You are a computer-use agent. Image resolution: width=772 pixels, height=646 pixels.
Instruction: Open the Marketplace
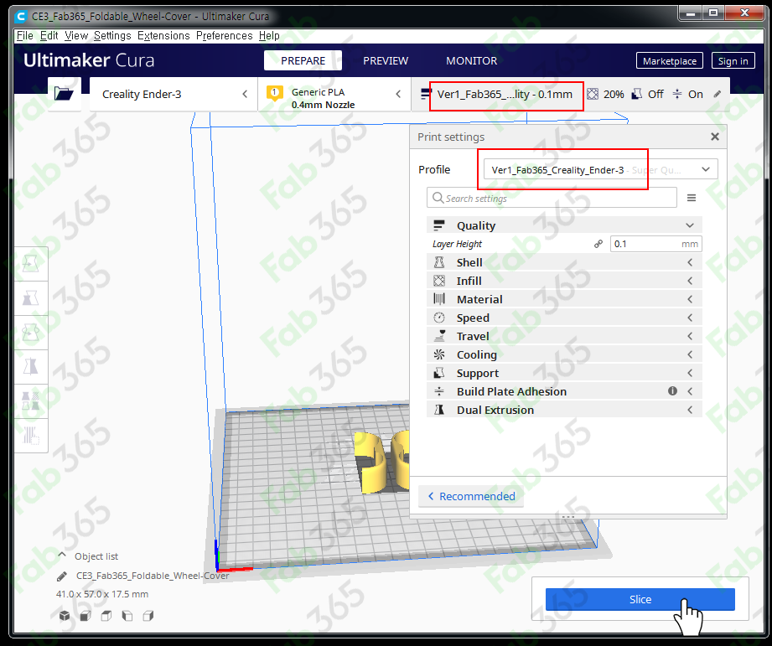coord(670,61)
